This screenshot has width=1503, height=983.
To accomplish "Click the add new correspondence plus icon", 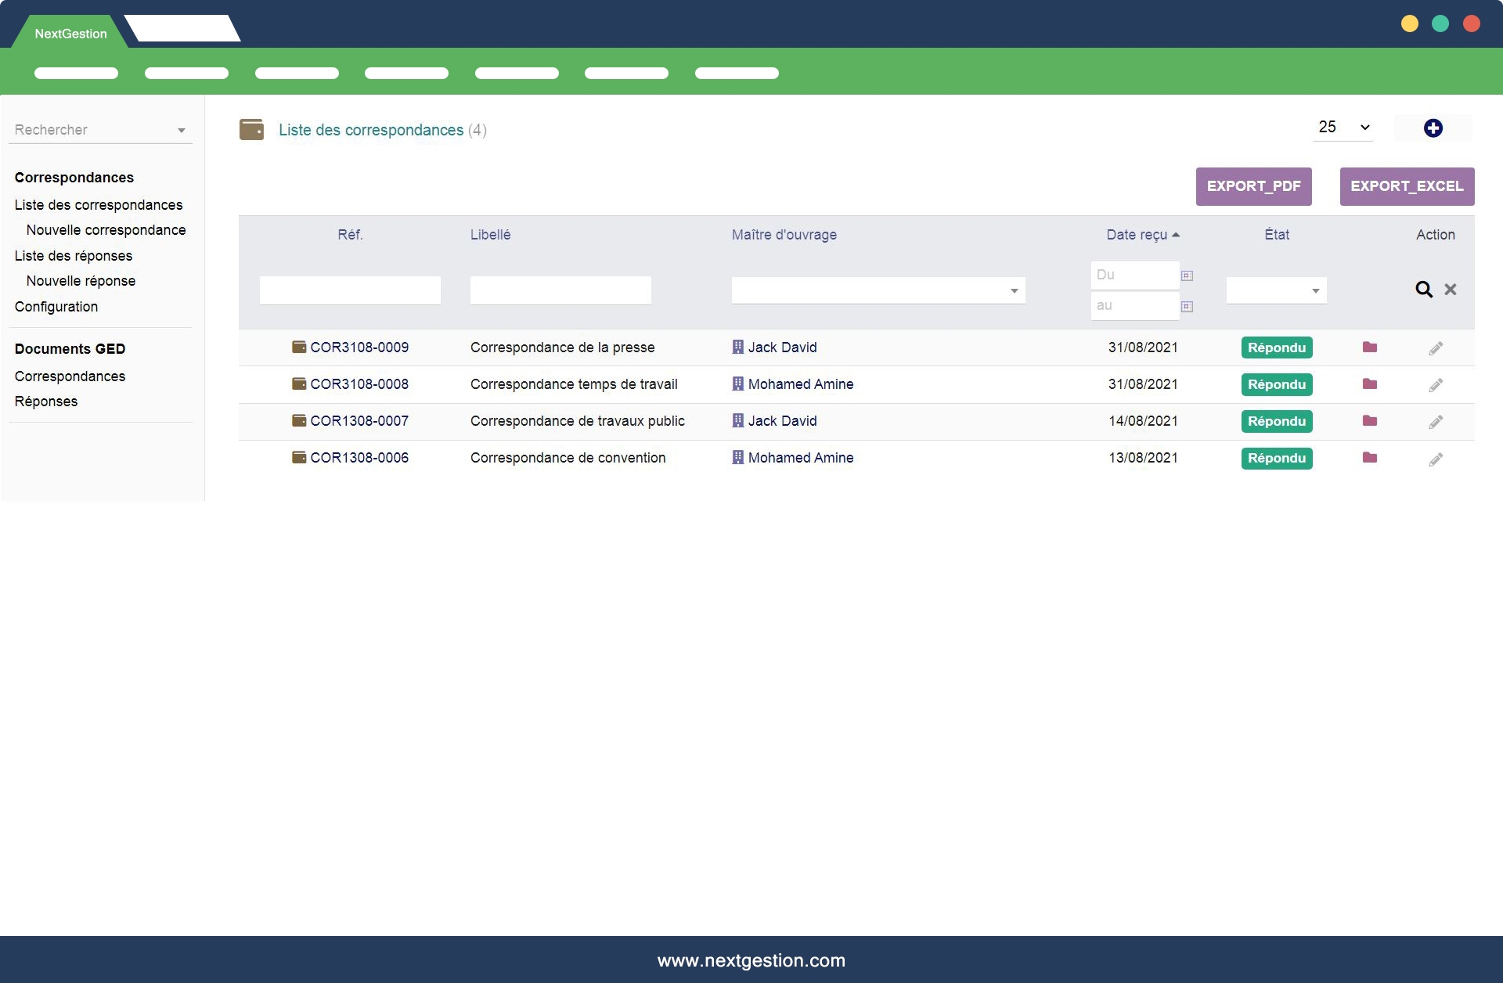I will (1433, 128).
